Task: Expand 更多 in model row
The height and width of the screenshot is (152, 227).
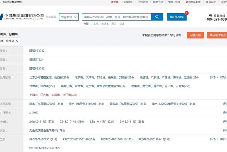Action: point(223,139)
